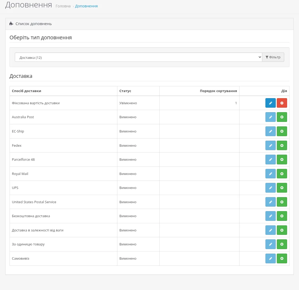
Task: Edit the Самовивіз extension
Action: [270, 258]
